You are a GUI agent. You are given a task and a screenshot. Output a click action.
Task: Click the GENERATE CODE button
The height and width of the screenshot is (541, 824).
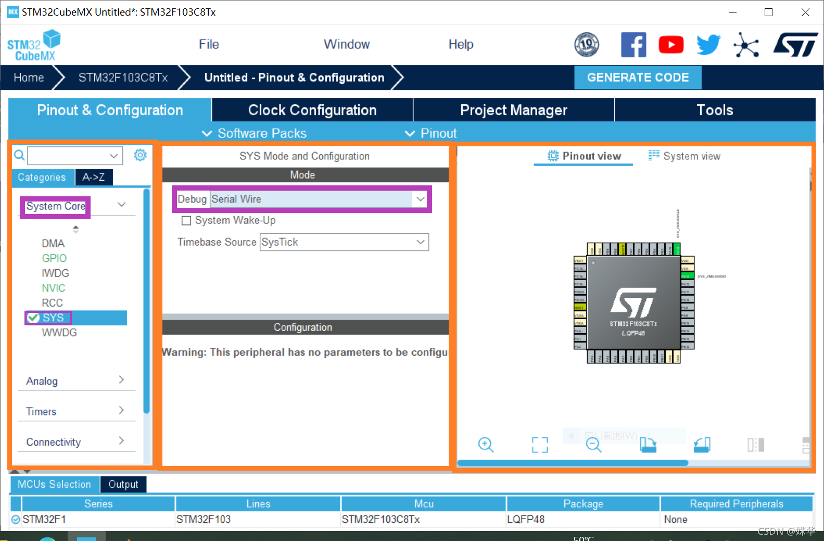[638, 77]
